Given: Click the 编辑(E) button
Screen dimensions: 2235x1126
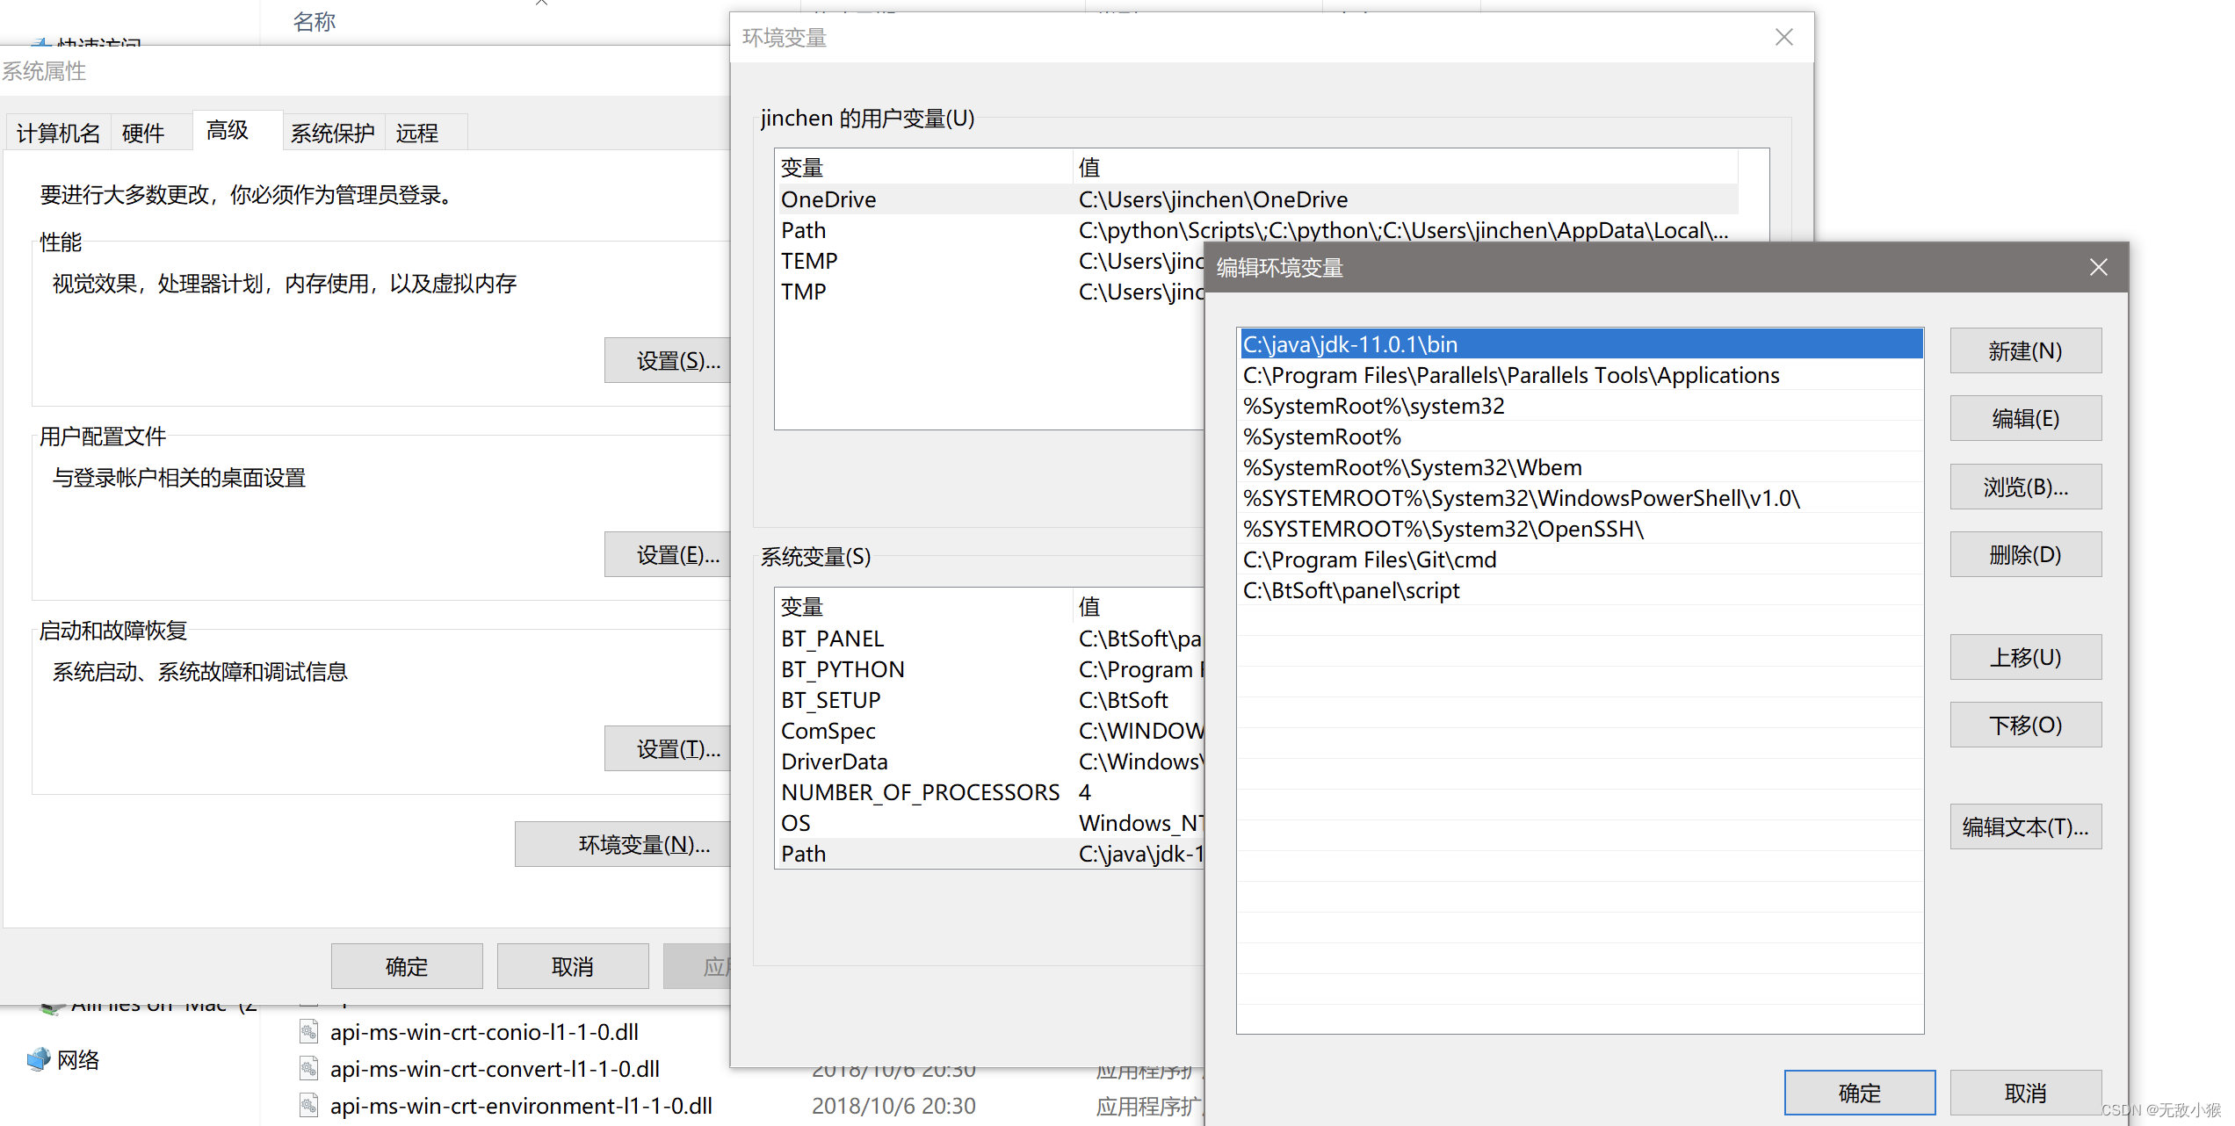Looking at the screenshot, I should (x=2025, y=418).
